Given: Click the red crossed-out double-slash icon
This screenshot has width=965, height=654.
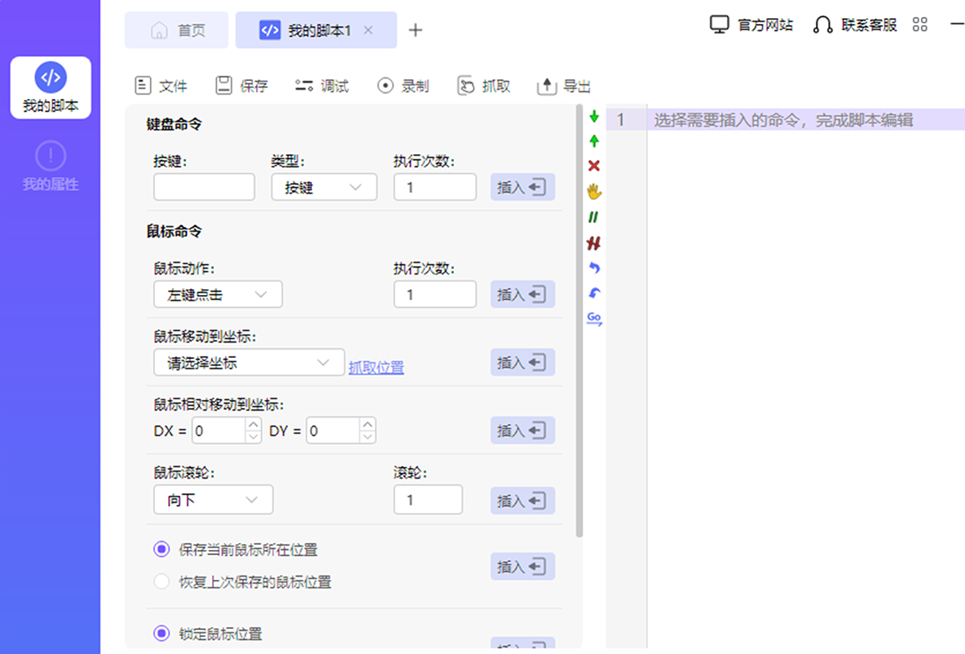Looking at the screenshot, I should click(594, 244).
